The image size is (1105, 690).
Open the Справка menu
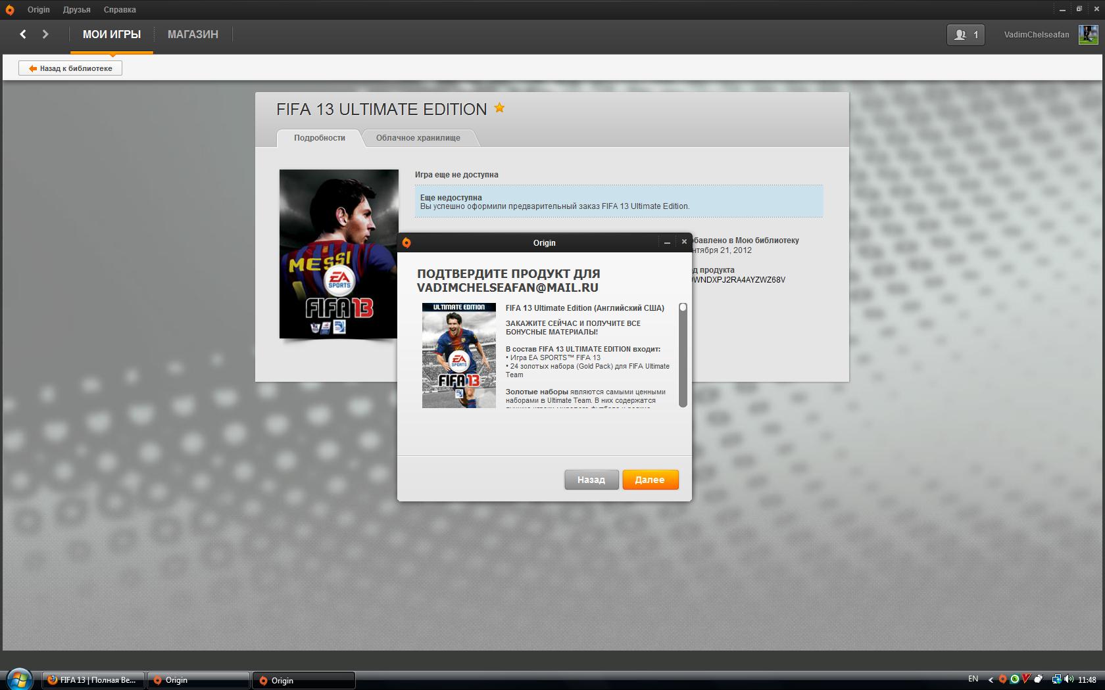pyautogui.click(x=120, y=10)
